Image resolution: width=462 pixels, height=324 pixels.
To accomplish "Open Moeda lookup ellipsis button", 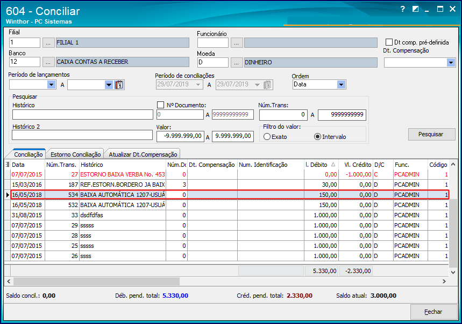I will click(x=237, y=62).
